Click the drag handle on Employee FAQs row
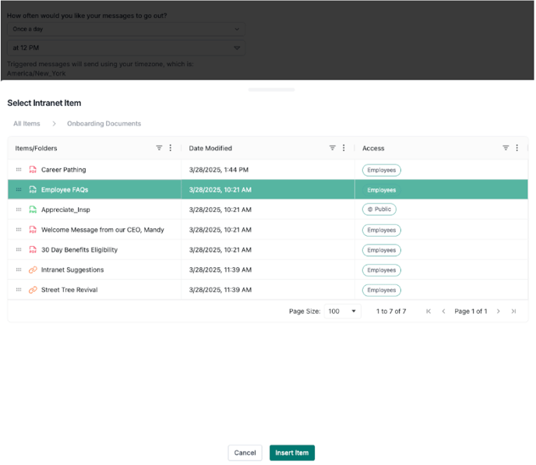536x465 pixels. coord(19,189)
